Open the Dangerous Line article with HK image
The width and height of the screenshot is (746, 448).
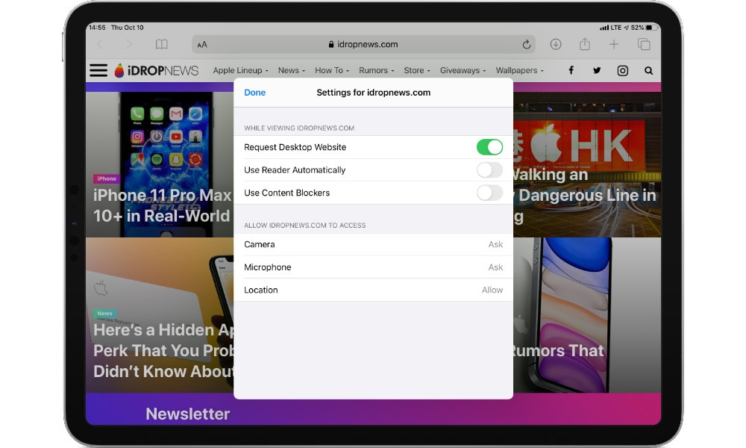pos(586,164)
